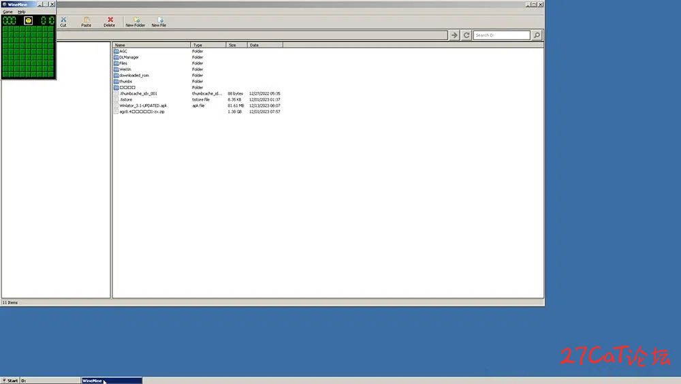Select the Winlator_3.1-UPDATED.apk file
This screenshot has width=681, height=384.
pos(143,106)
